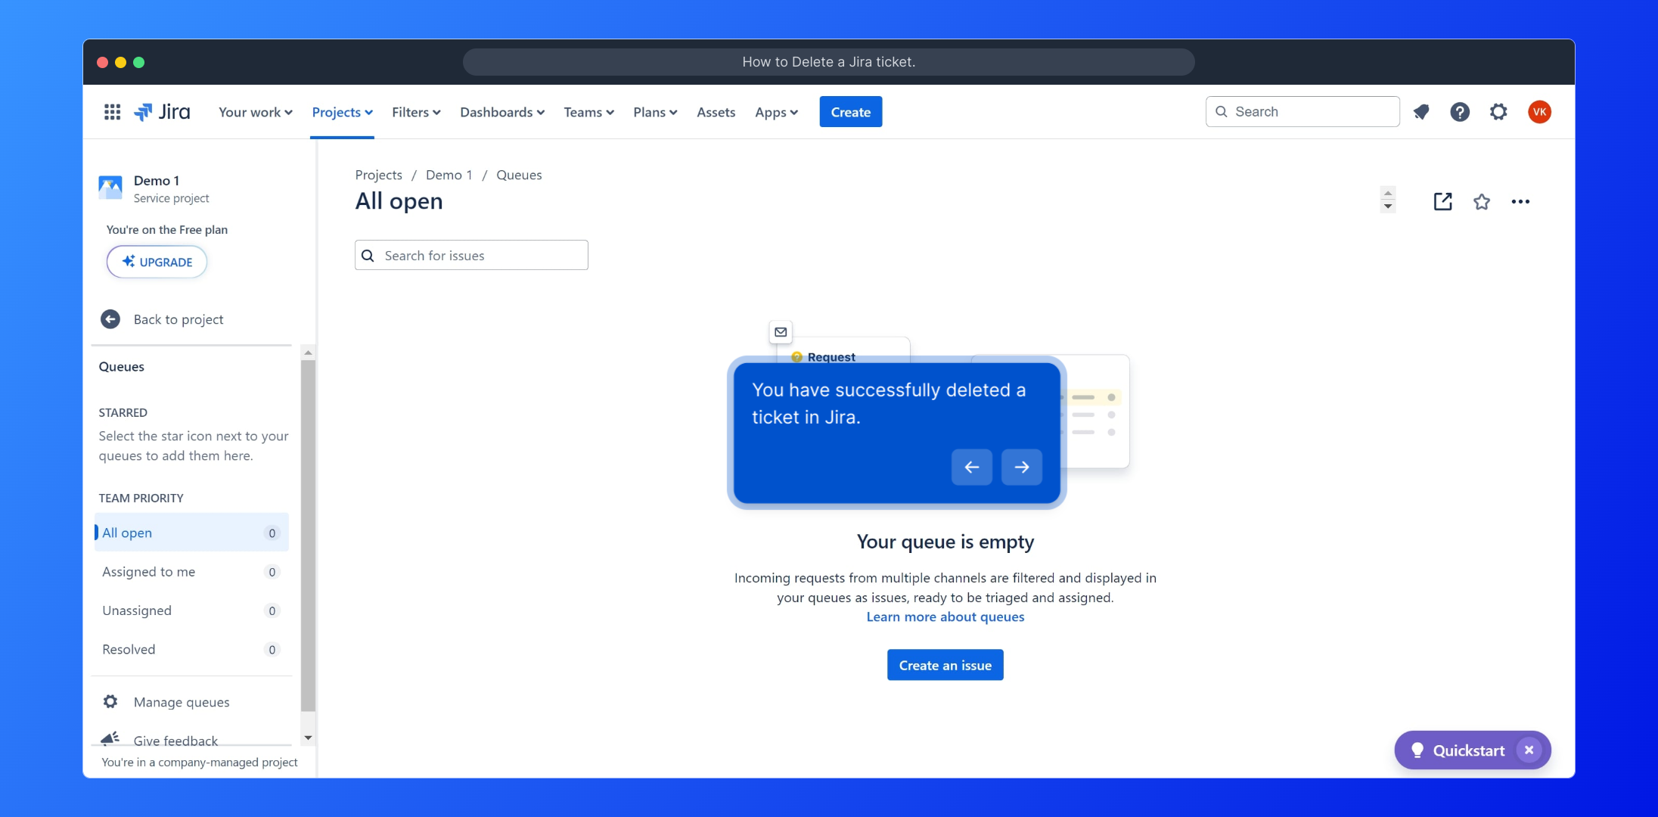
Task: Open the help question mark icon
Action: pyautogui.click(x=1459, y=112)
